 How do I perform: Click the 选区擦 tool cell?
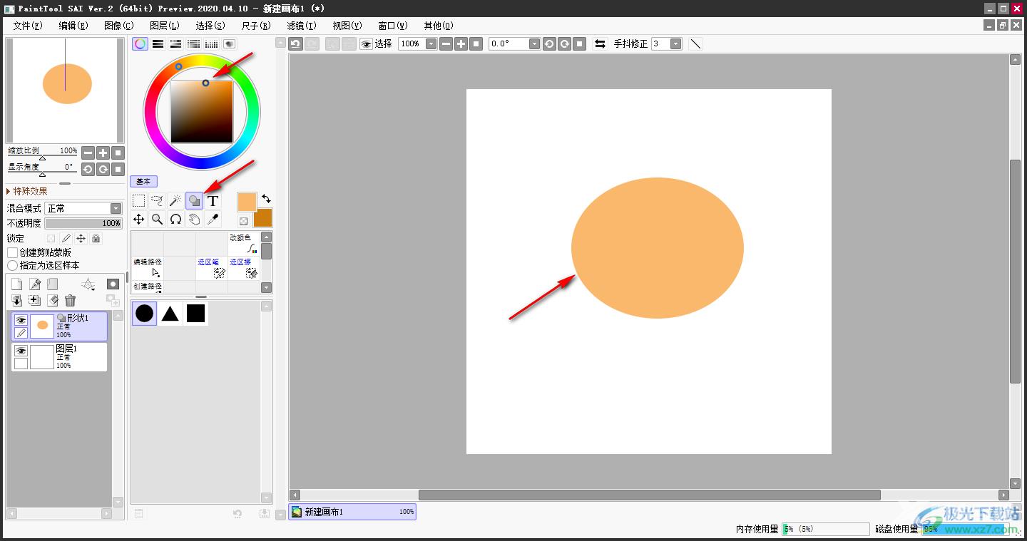point(244,268)
